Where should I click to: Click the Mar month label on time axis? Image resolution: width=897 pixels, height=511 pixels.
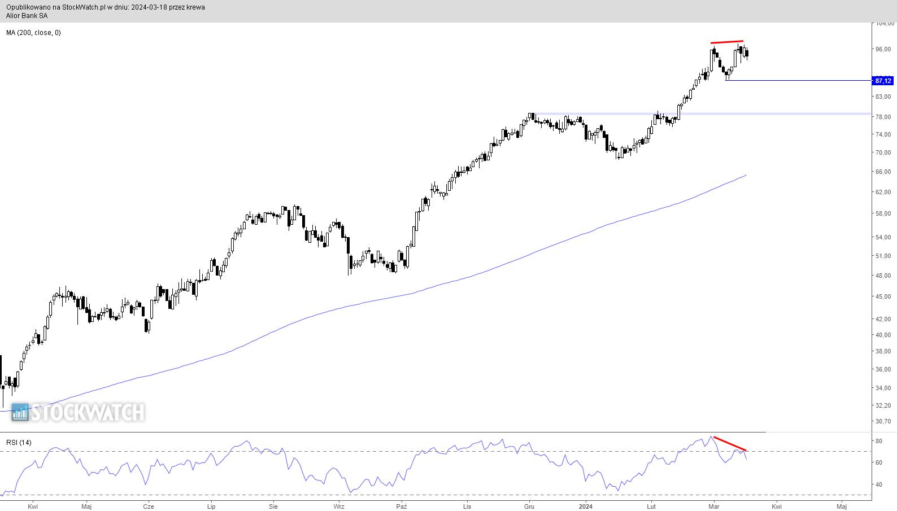714,506
